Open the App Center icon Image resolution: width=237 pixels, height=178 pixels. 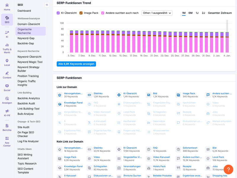click(x=7, y=139)
